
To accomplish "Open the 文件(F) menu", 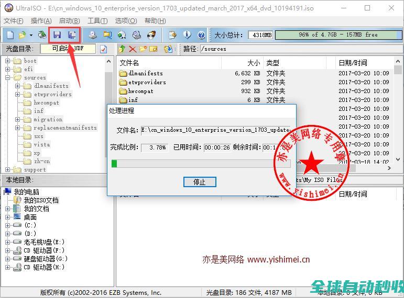I will pos(14,21).
